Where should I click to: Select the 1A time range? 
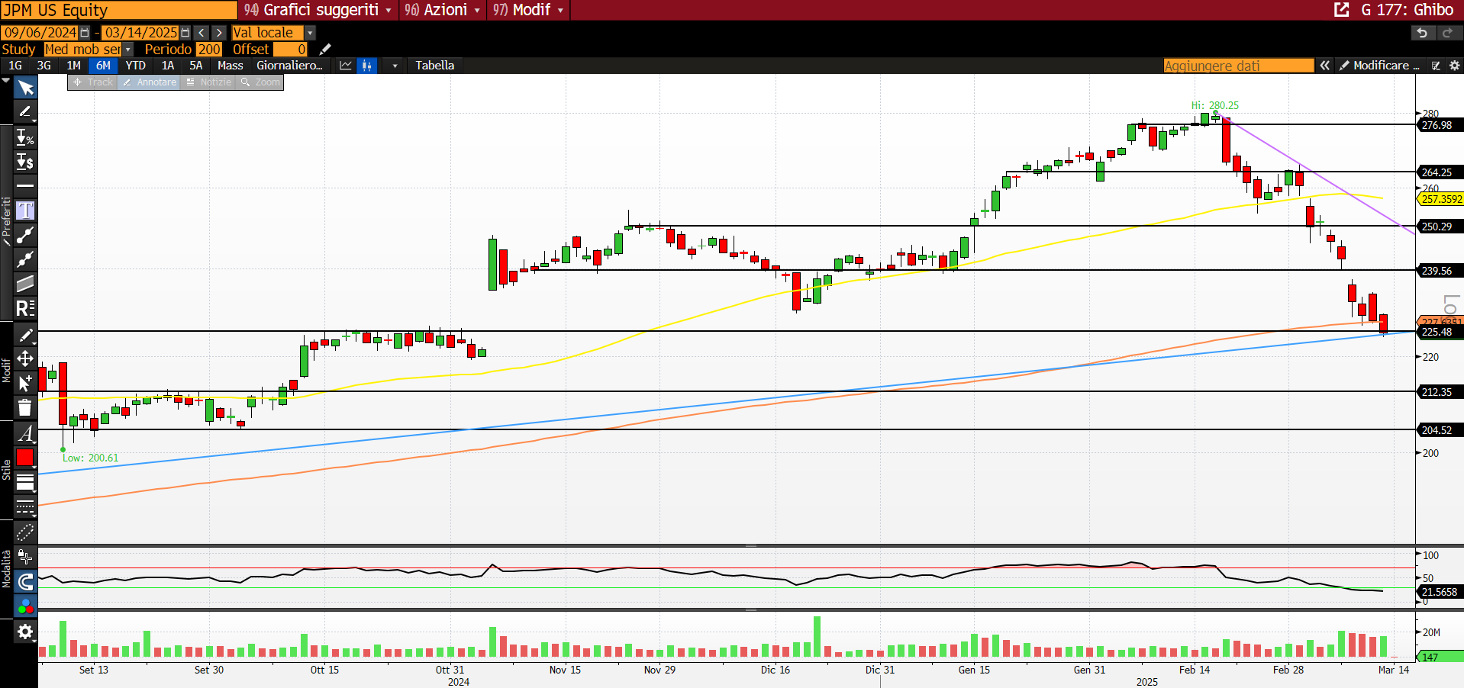point(168,66)
